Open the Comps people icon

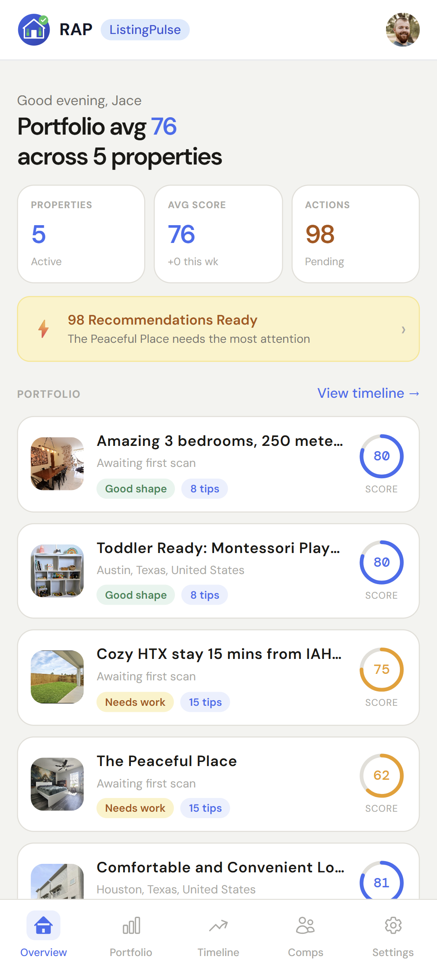[x=305, y=925]
